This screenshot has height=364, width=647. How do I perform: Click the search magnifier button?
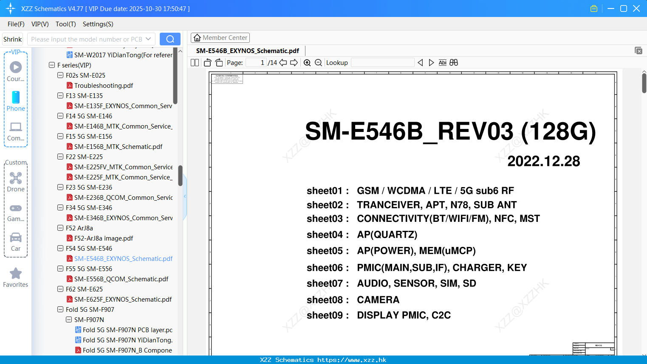pos(170,39)
